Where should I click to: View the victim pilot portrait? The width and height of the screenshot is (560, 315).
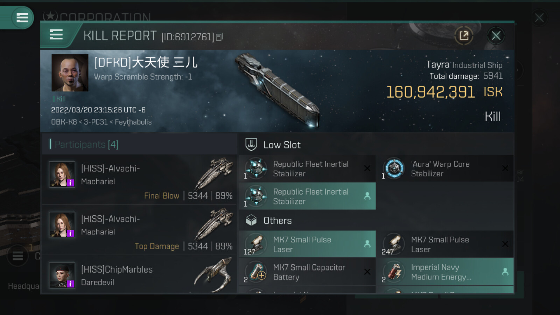coord(70,73)
